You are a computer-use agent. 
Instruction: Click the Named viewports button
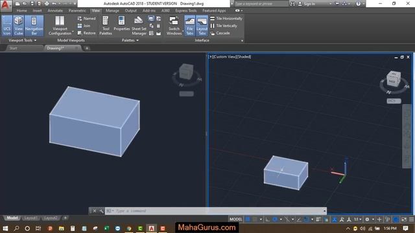[x=86, y=19]
